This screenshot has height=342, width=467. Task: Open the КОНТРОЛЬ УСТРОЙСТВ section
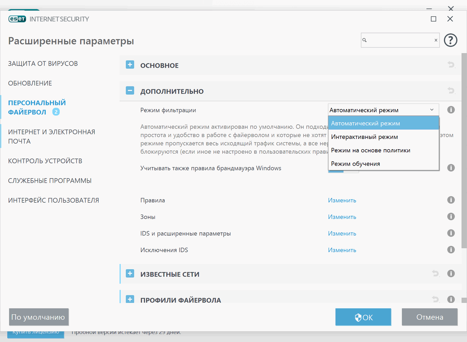click(45, 161)
